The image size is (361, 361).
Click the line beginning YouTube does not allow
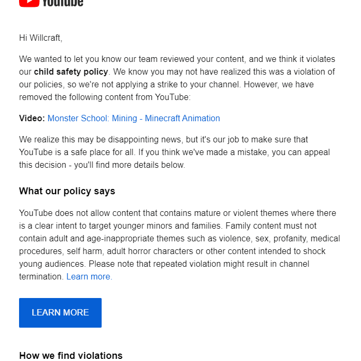[x=177, y=213]
